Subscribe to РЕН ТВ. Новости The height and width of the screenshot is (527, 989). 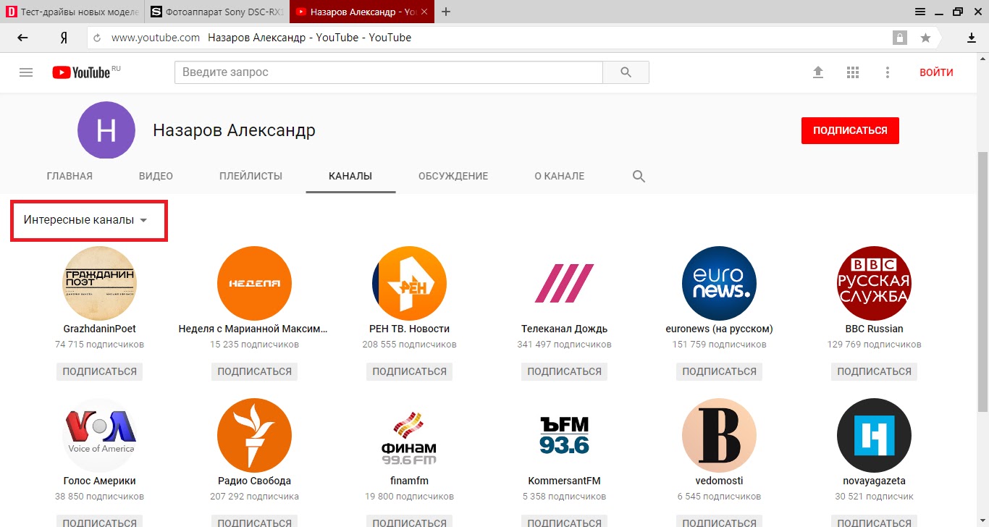point(409,371)
